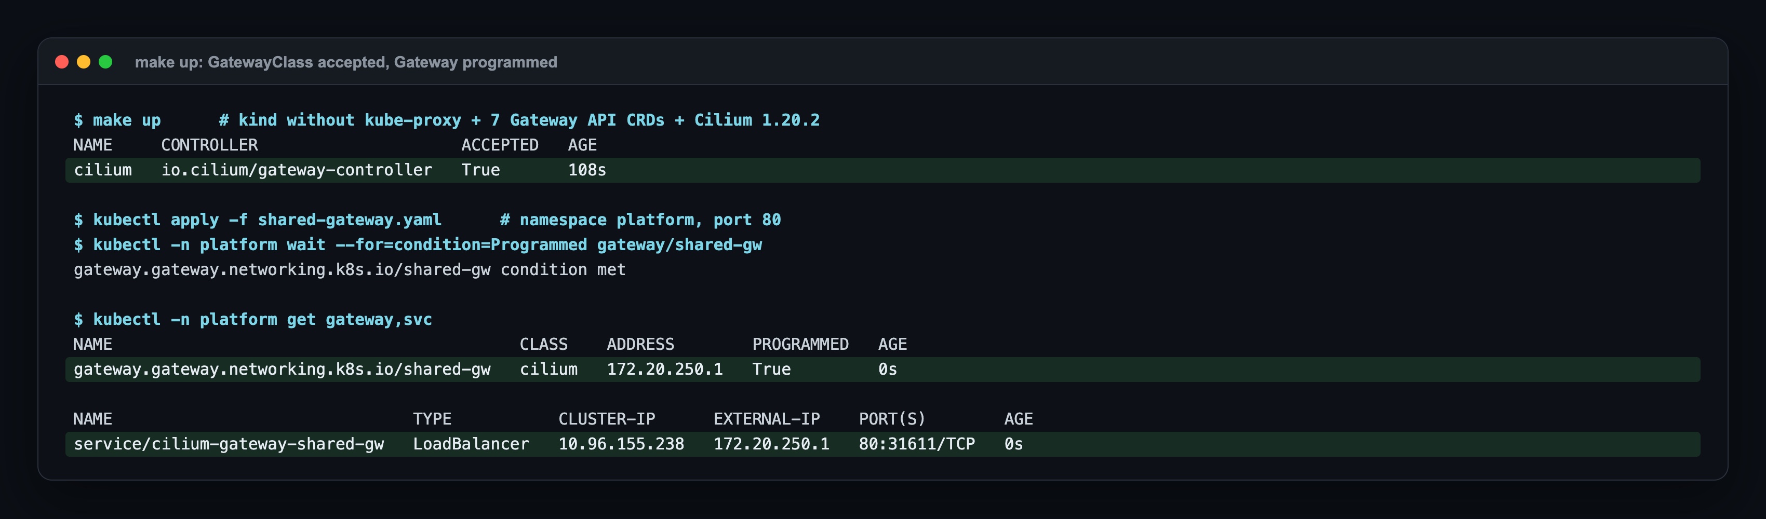Click the PORT(S) column header
1766x519 pixels.
[x=892, y=419]
